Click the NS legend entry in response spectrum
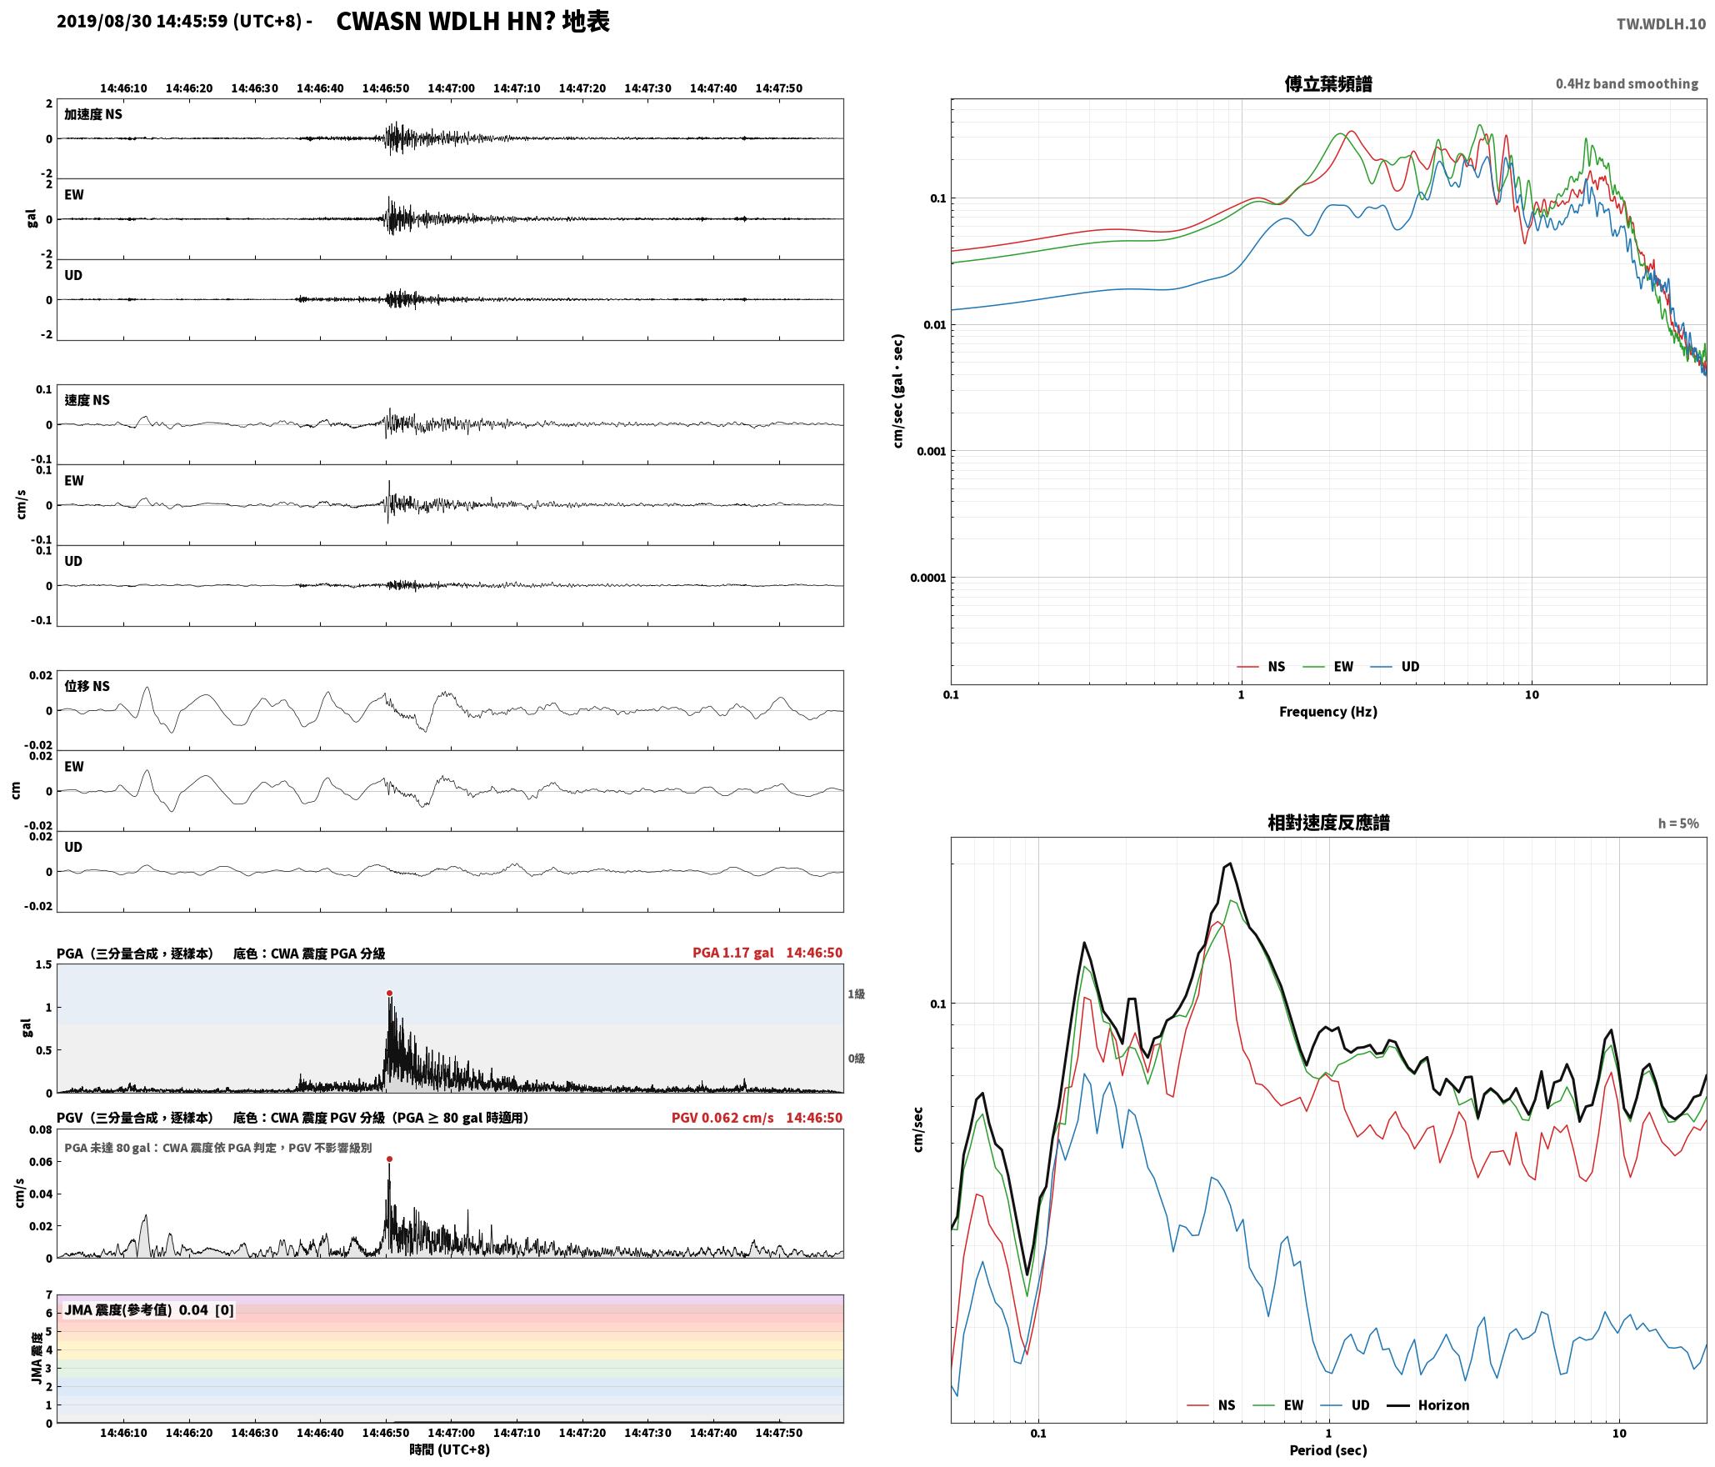The width and height of the screenshot is (1715, 1467). coord(1211,1404)
